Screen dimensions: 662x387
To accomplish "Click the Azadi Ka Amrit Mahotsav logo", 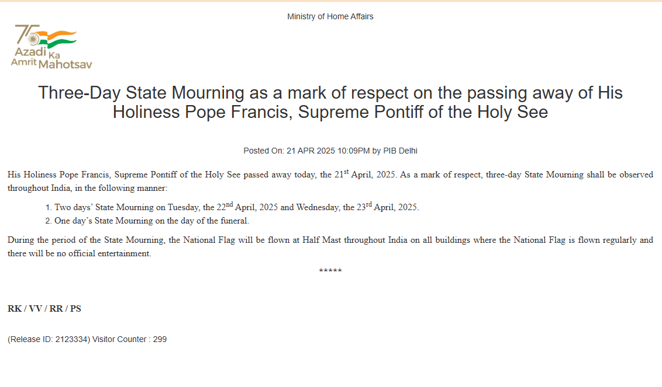I will pos(51,48).
